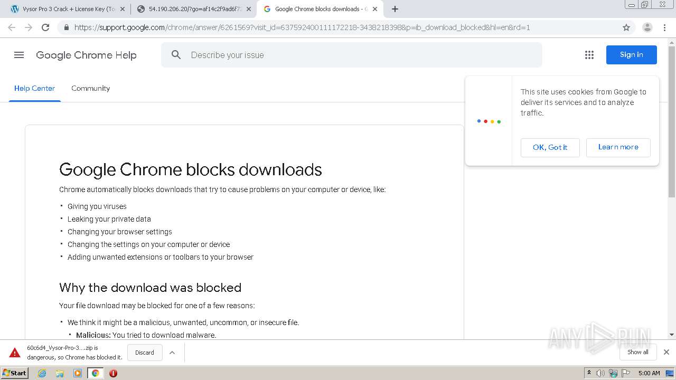Viewport: 676px width, 380px height.
Task: Click the Giving you viruses bullet
Action: tap(97, 206)
